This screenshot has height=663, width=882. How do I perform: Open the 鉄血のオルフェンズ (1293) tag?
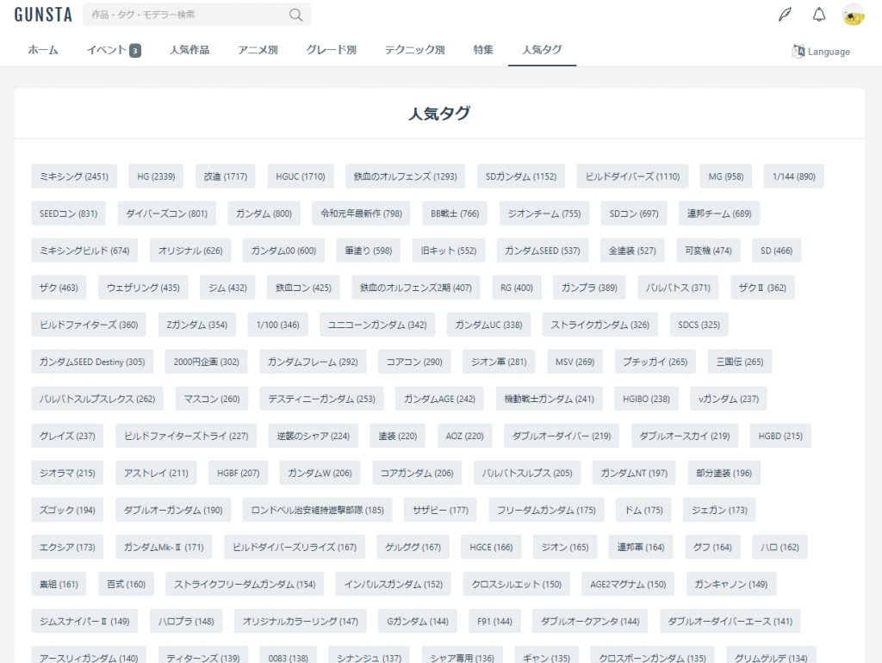[405, 177]
